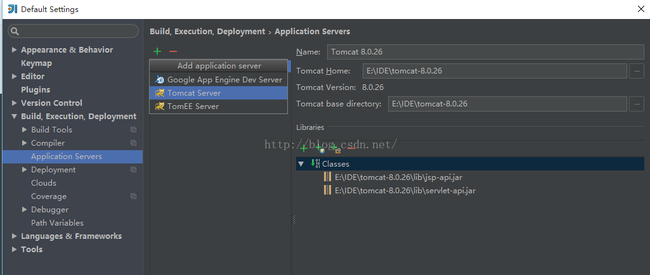Screen dimensions: 650x275
Task: Remove the selected library with the Libraries minus
Action: coord(351,148)
